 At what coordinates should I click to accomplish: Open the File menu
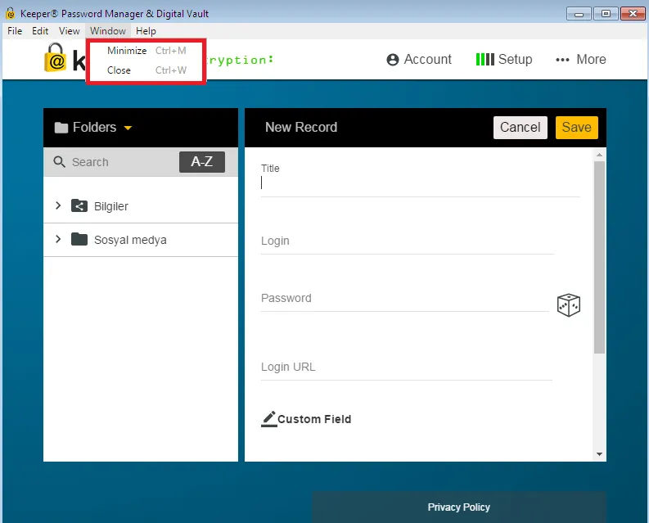coord(15,31)
